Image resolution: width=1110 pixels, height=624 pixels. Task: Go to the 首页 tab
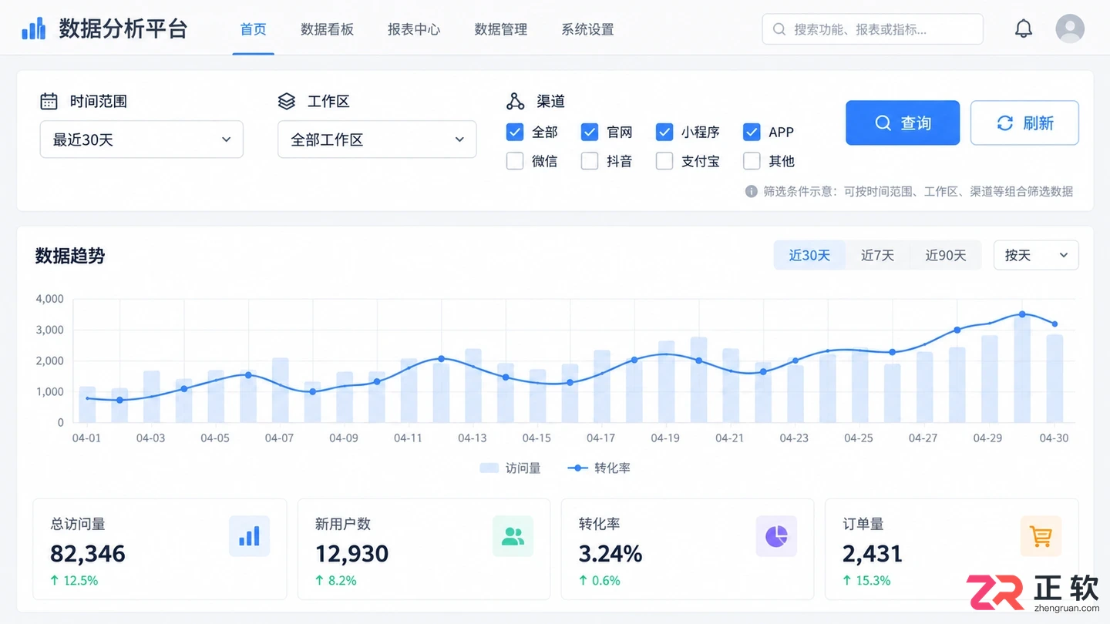[x=254, y=29]
